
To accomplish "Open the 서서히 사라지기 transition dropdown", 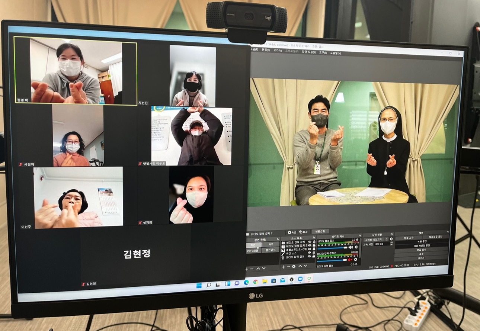I will coord(376,239).
